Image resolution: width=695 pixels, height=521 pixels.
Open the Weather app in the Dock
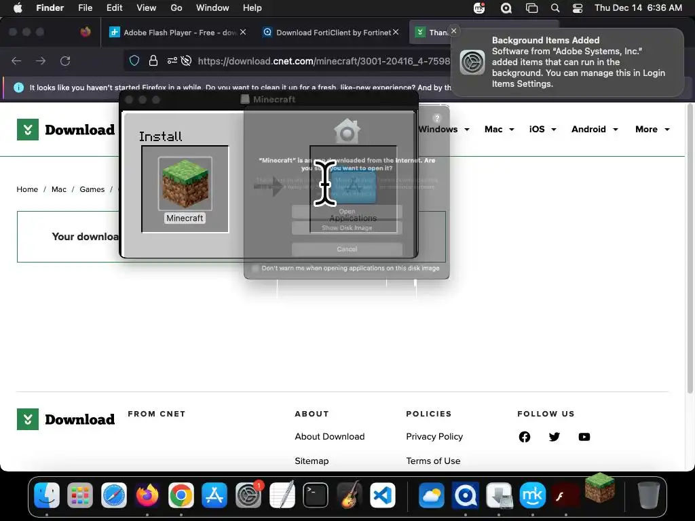pyautogui.click(x=432, y=495)
